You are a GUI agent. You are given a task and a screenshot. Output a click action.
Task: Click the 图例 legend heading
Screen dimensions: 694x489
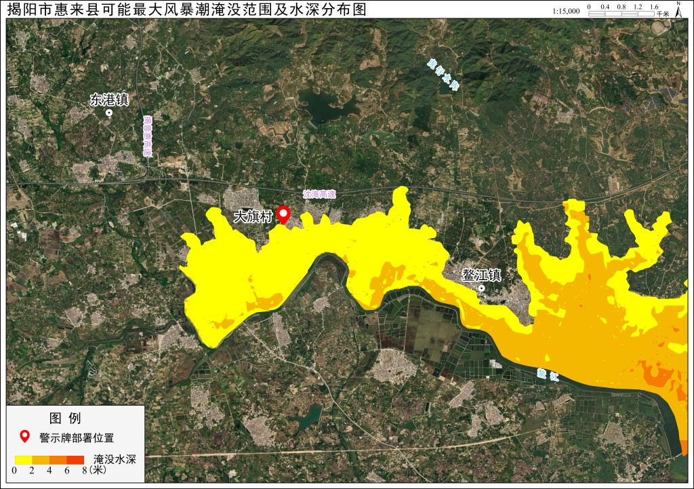[66, 418]
